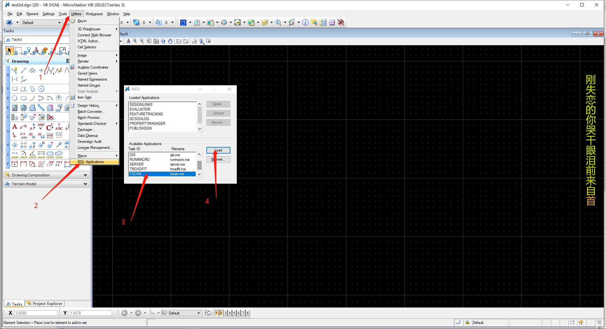Toggle view window 3 button
This screenshot has width=606, height=329.
click(x=225, y=313)
